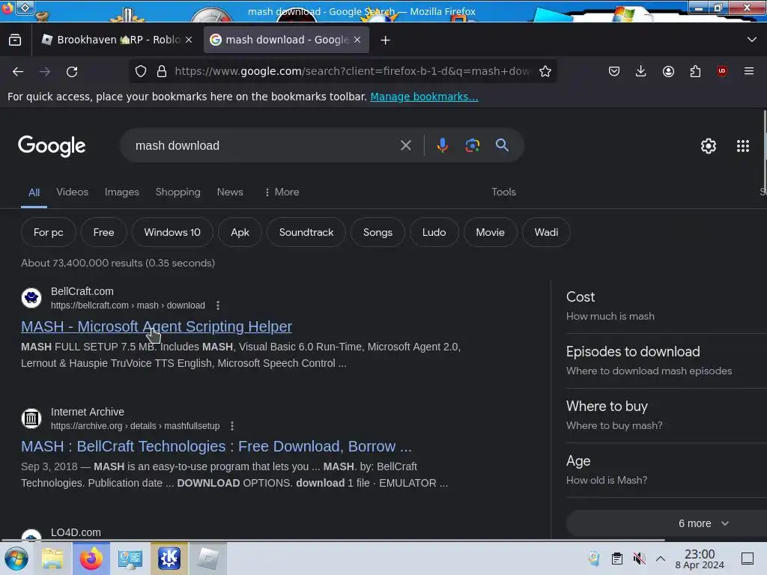767x575 pixels.
Task: Open Firefox View in the tab bar
Action: tap(15, 40)
